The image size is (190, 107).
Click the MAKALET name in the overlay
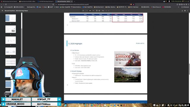[17, 99]
